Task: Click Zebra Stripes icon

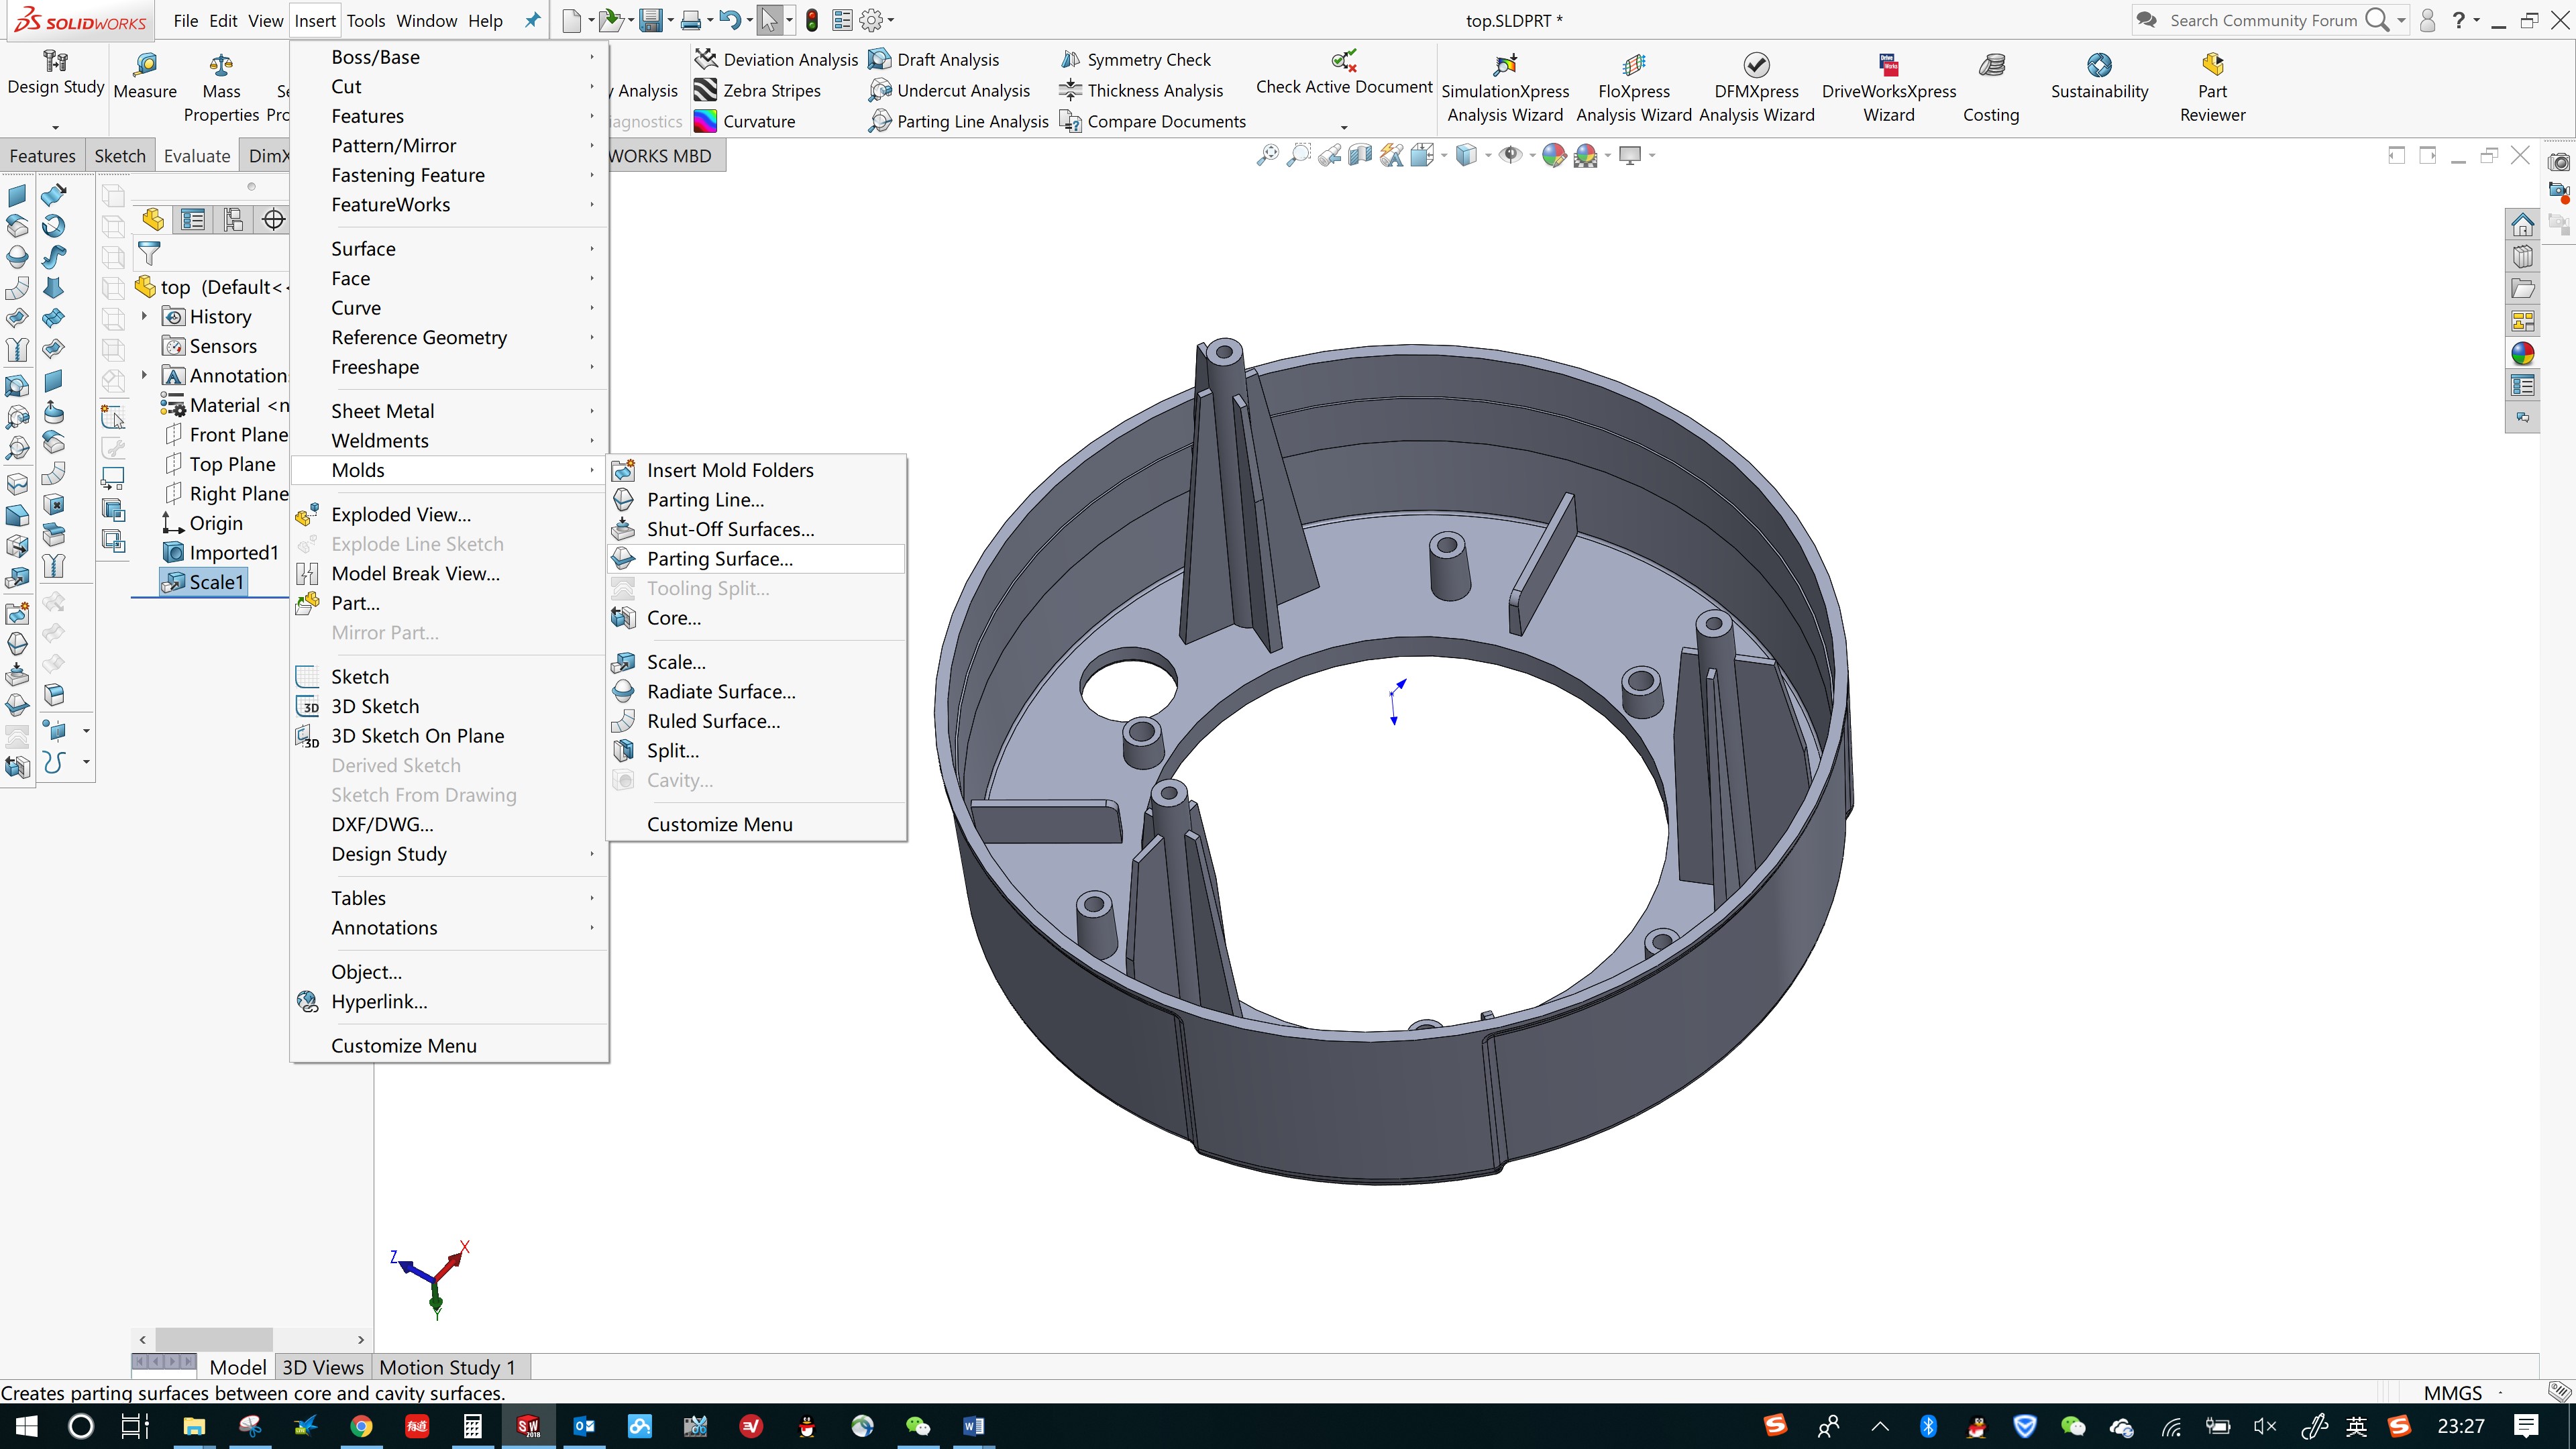Action: [x=706, y=90]
